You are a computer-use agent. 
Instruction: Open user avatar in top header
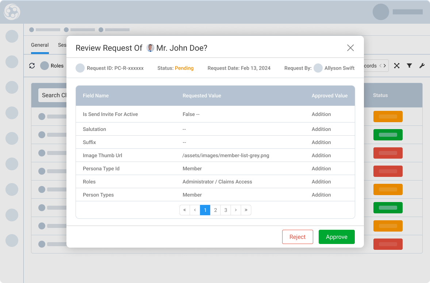click(381, 12)
